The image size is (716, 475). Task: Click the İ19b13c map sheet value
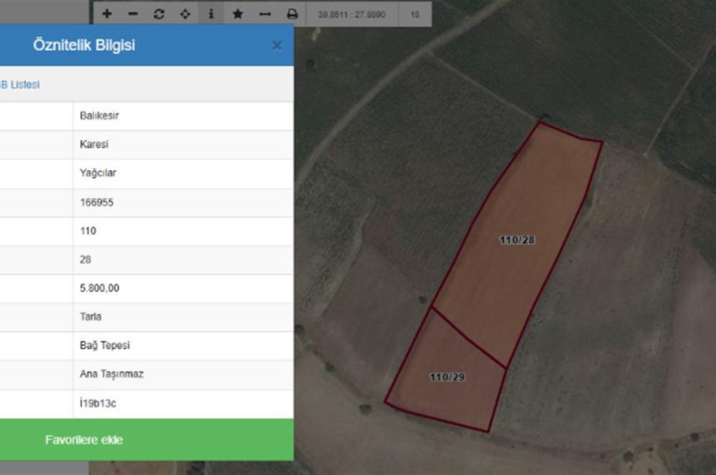click(98, 403)
